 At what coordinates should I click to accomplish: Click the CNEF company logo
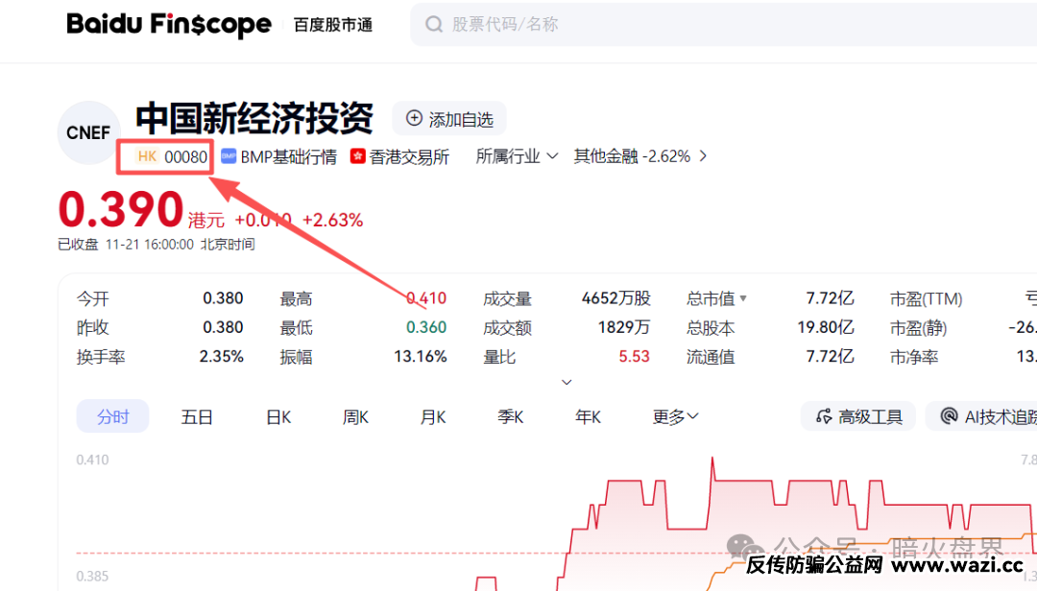pos(87,133)
